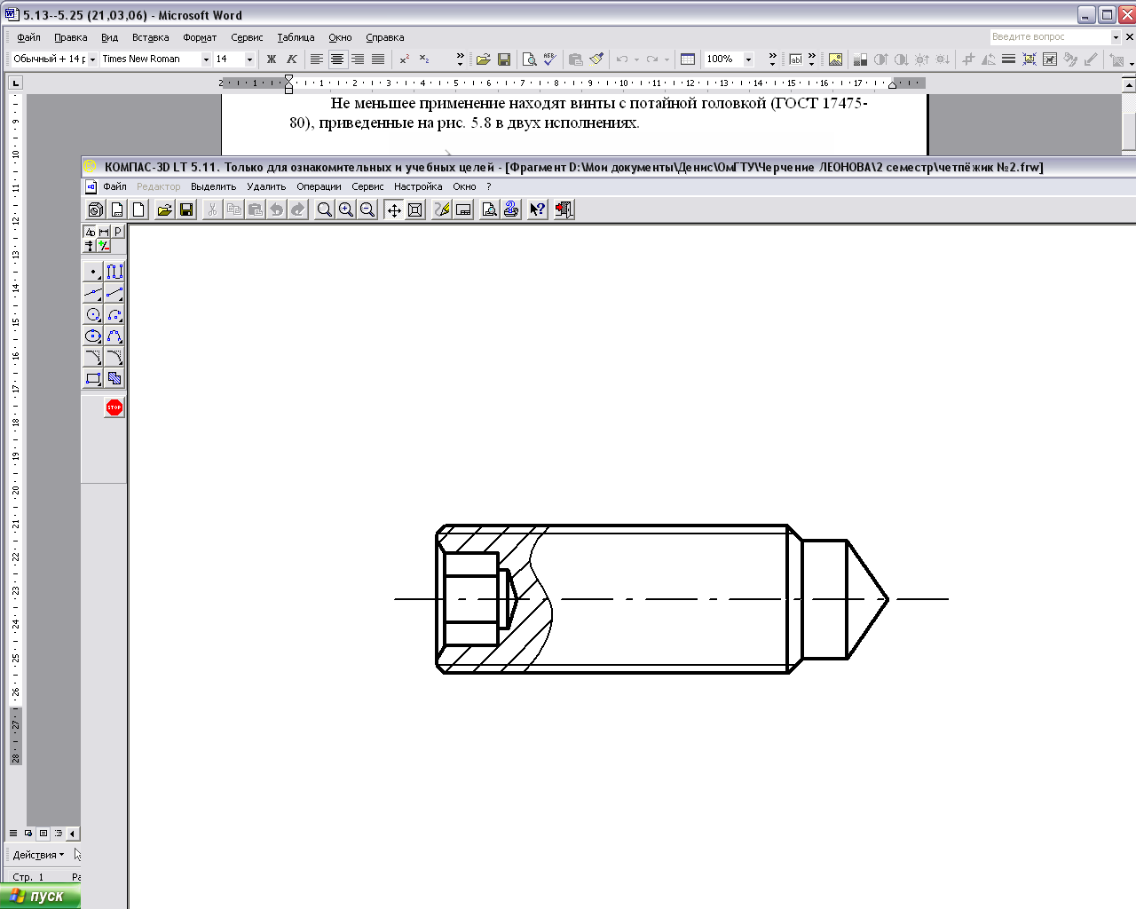This screenshot has width=1136, height=909.
Task: Click the Windows пуск Start button
Action: 40,896
